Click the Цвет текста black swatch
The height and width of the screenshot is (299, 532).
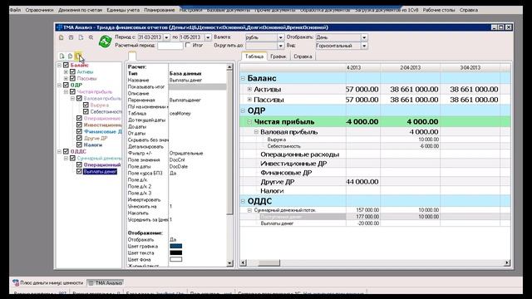pyautogui.click(x=175, y=252)
